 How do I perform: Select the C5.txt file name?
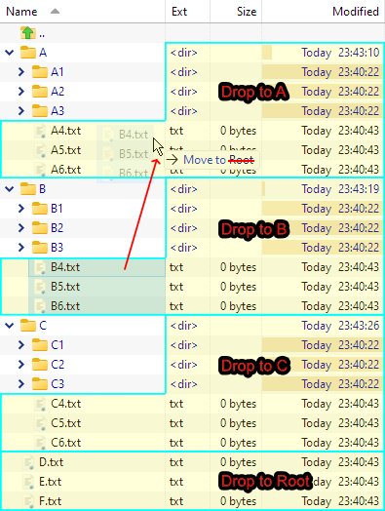click(x=66, y=423)
